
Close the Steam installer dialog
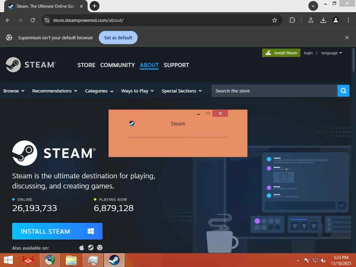tap(220, 113)
